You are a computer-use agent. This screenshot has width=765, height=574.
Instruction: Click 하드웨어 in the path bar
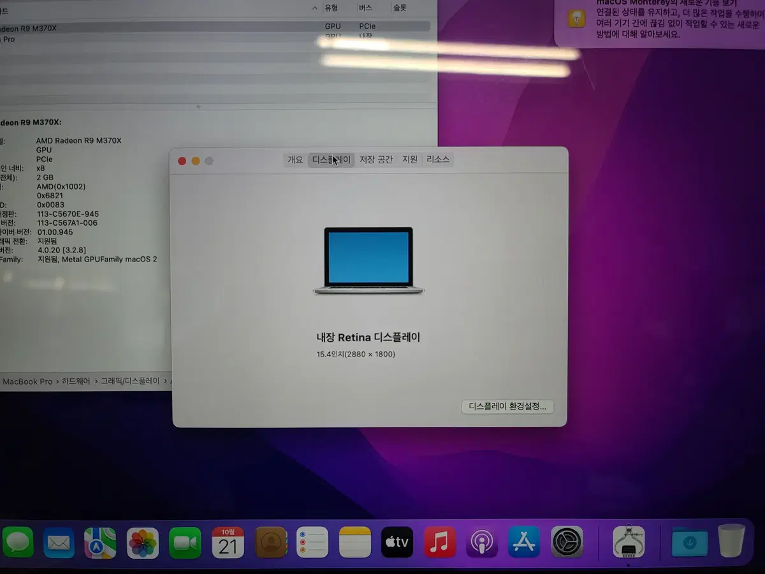coord(77,381)
